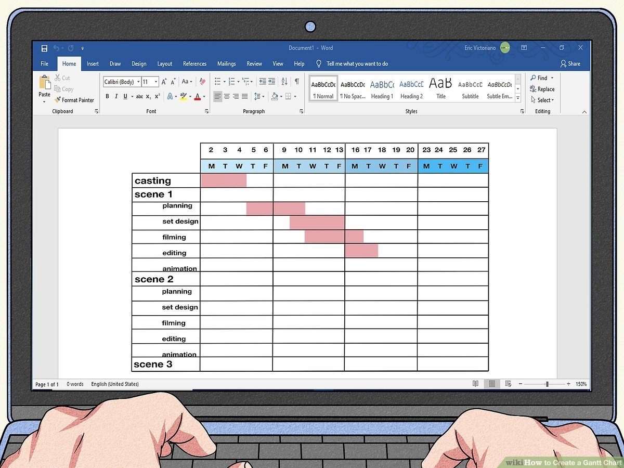Enable Web Layout view

pos(508,384)
